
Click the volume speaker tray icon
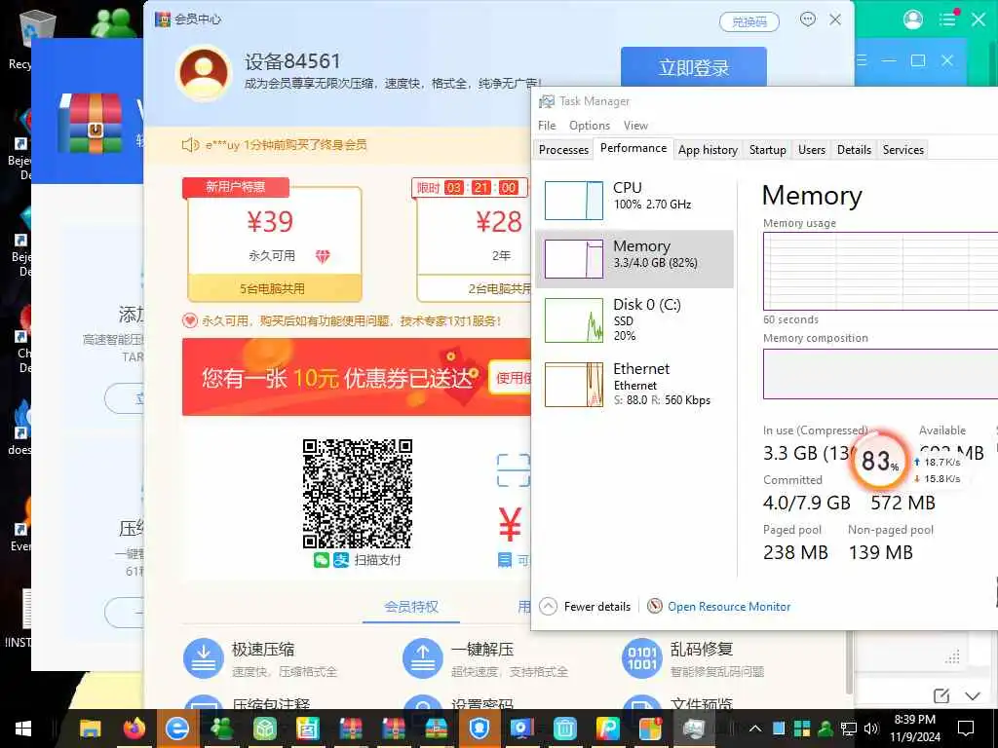(871, 729)
